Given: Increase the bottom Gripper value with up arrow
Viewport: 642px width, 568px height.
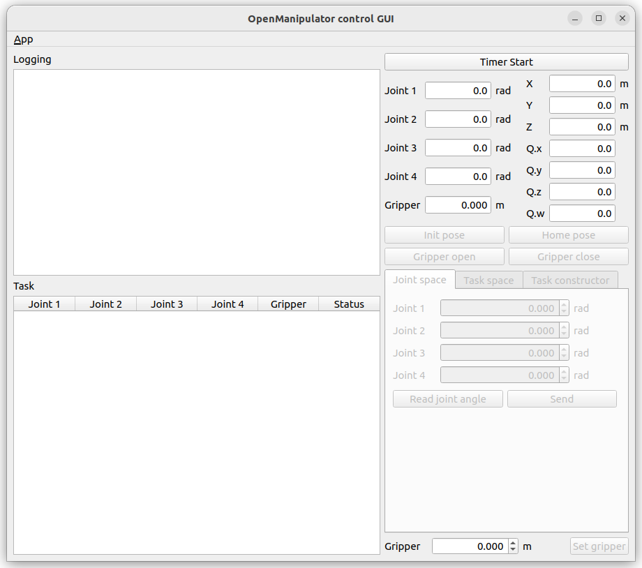Looking at the screenshot, I should click(x=514, y=543).
